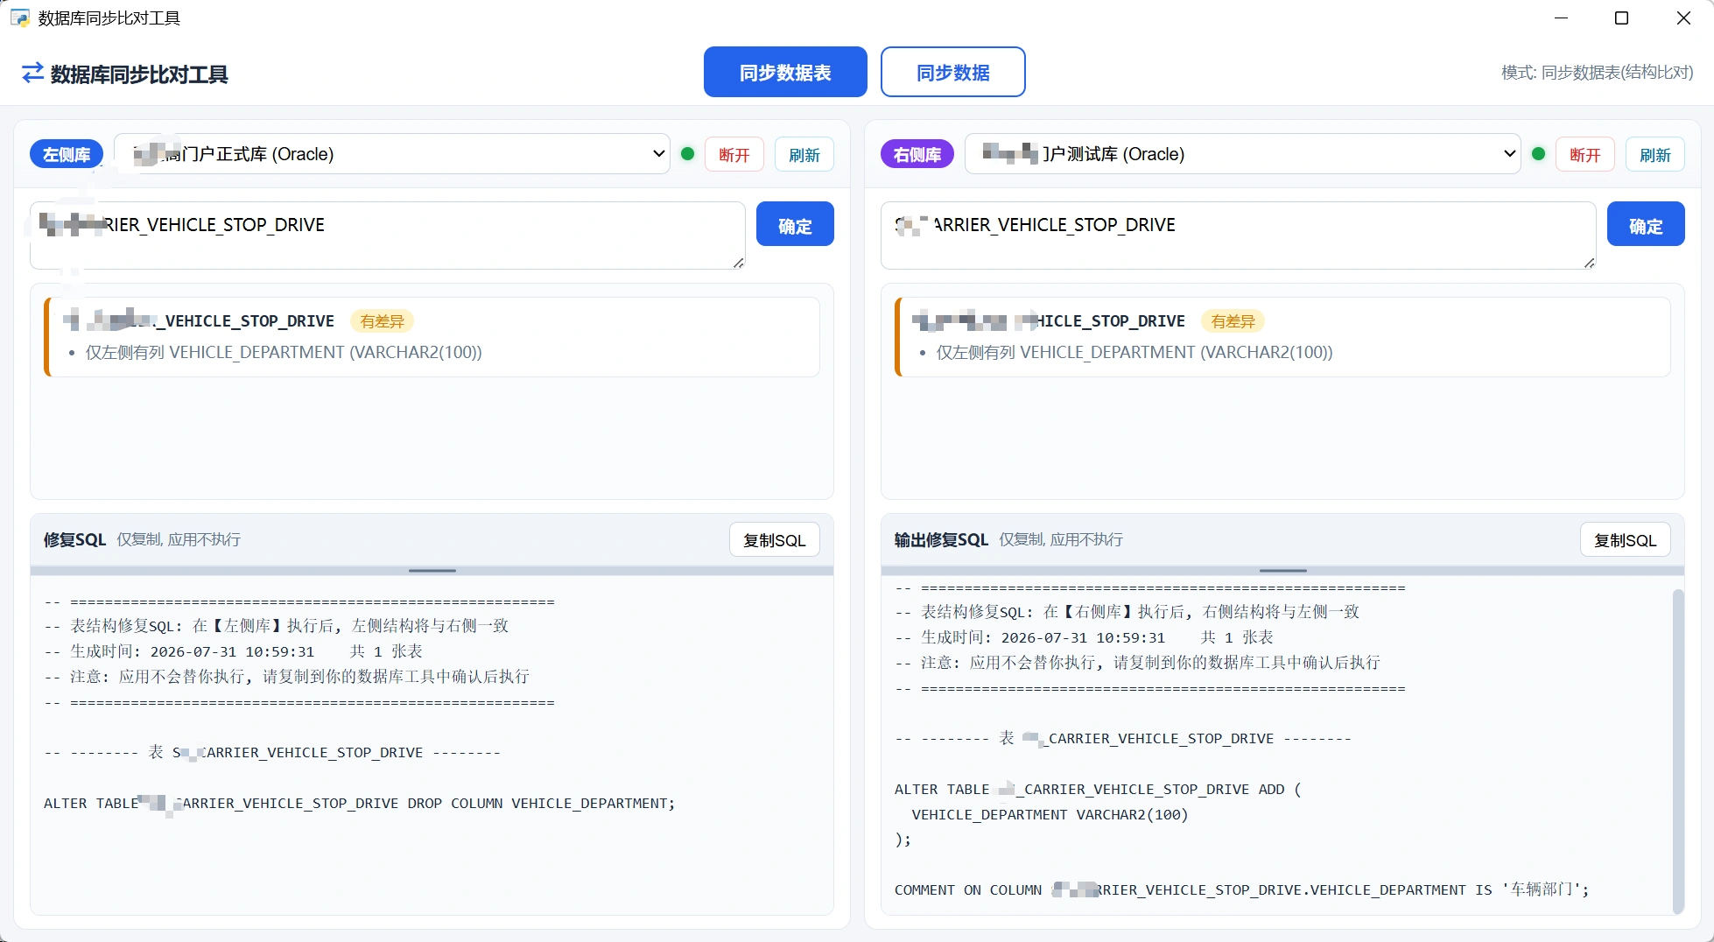Click into the left table name text area
The image size is (1714, 942).
(388, 235)
